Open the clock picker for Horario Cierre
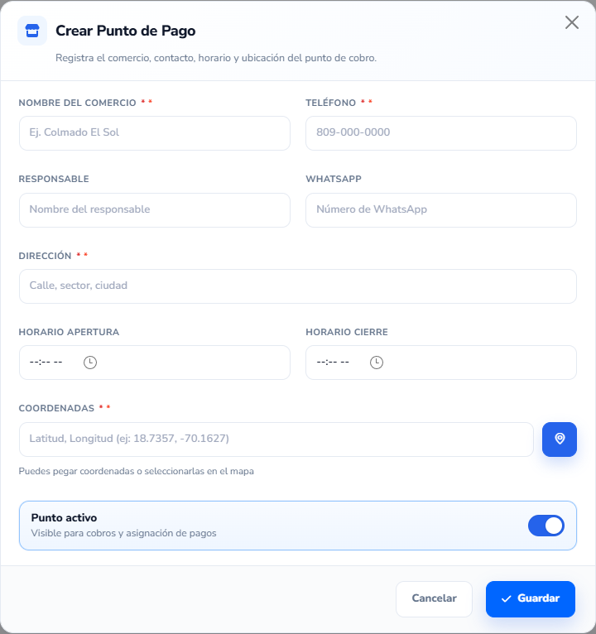 point(377,363)
